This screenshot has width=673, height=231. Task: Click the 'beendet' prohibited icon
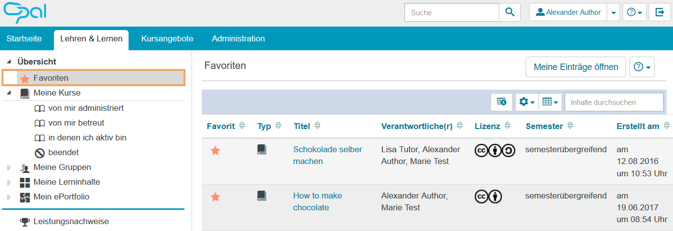(x=40, y=153)
